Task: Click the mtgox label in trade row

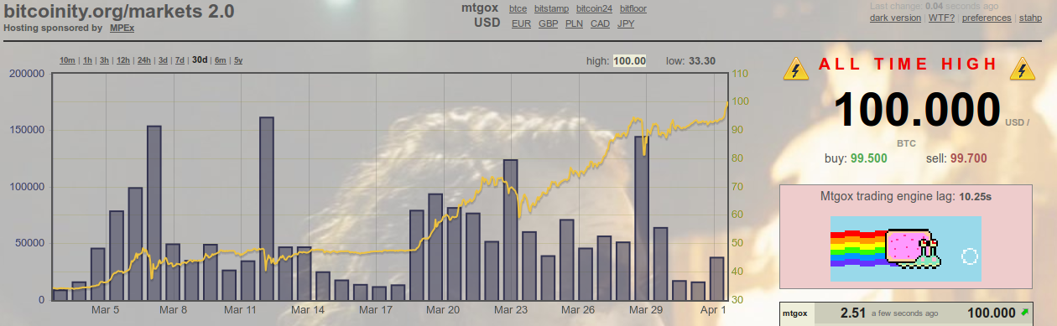Action: click(x=794, y=313)
